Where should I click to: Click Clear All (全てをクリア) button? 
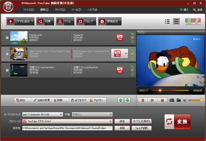(79, 100)
